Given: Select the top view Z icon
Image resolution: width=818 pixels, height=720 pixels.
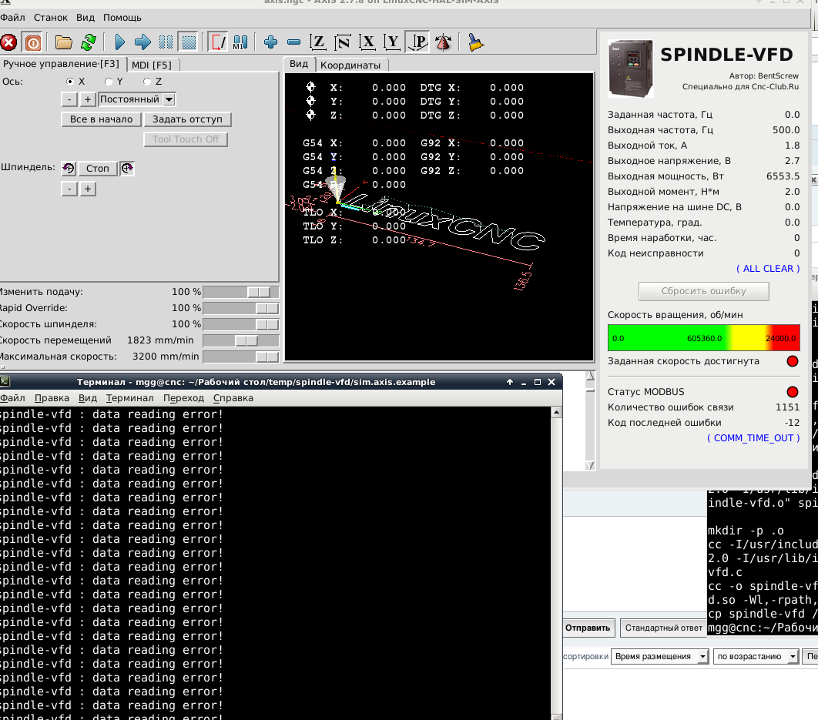Looking at the screenshot, I should click(317, 42).
